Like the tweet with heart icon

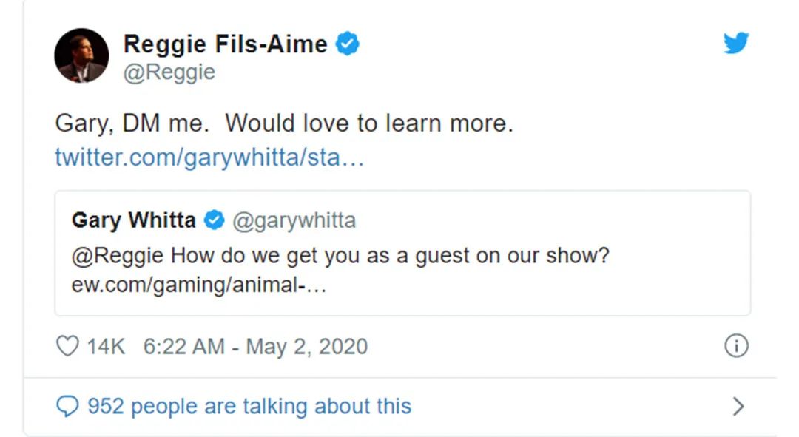[67, 346]
